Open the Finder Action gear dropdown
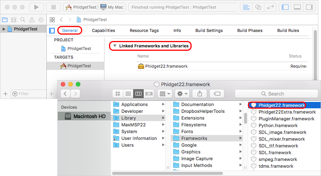The width and height of the screenshot is (321, 176). click(182, 94)
